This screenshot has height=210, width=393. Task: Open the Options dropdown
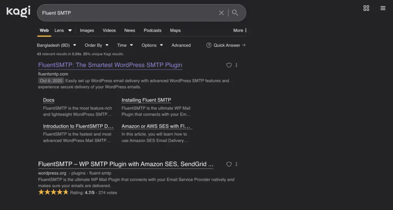pos(152,45)
